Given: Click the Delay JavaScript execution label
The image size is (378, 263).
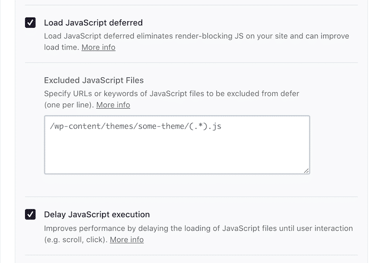Looking at the screenshot, I should tap(97, 214).
